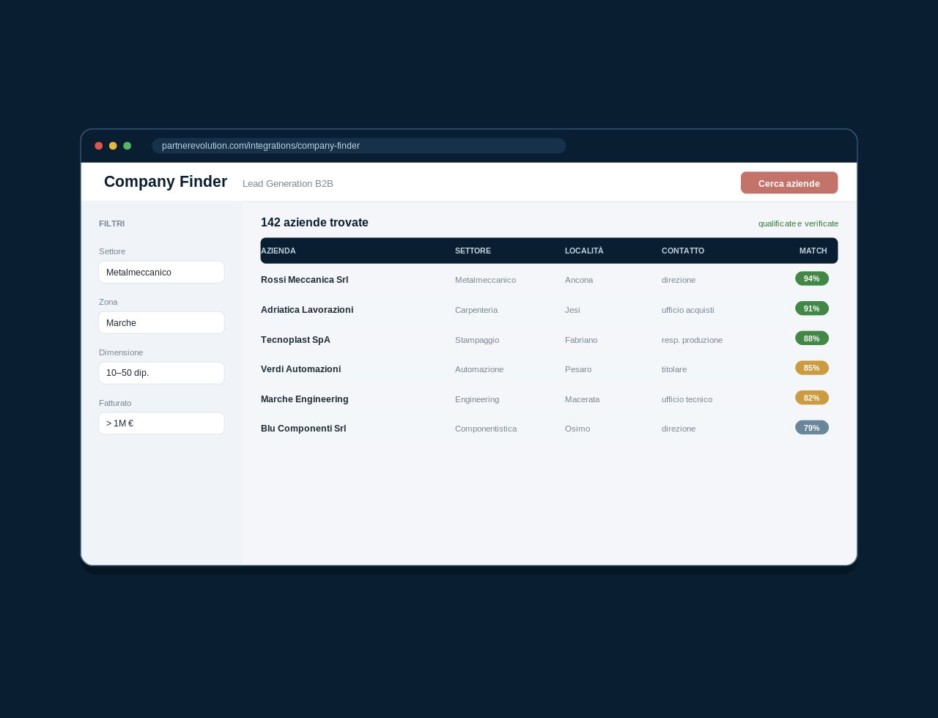Image resolution: width=938 pixels, height=718 pixels.
Task: Click the Pesaro location cell
Action: [x=578, y=369]
